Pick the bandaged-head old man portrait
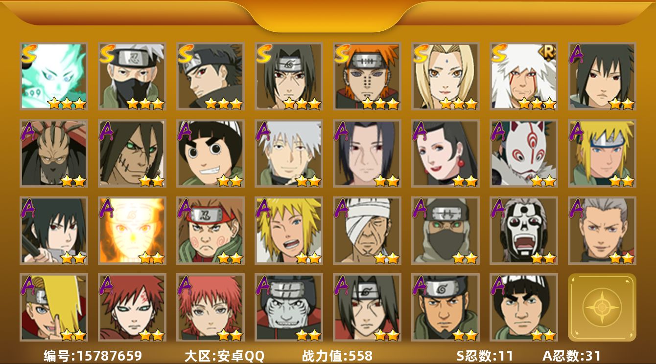The image size is (656, 364). (x=367, y=231)
